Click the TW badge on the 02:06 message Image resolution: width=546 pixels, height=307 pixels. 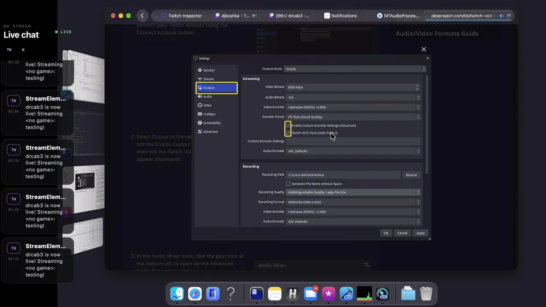click(x=14, y=101)
